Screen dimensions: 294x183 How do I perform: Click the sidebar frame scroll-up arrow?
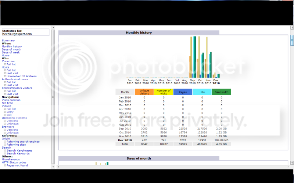53,28
